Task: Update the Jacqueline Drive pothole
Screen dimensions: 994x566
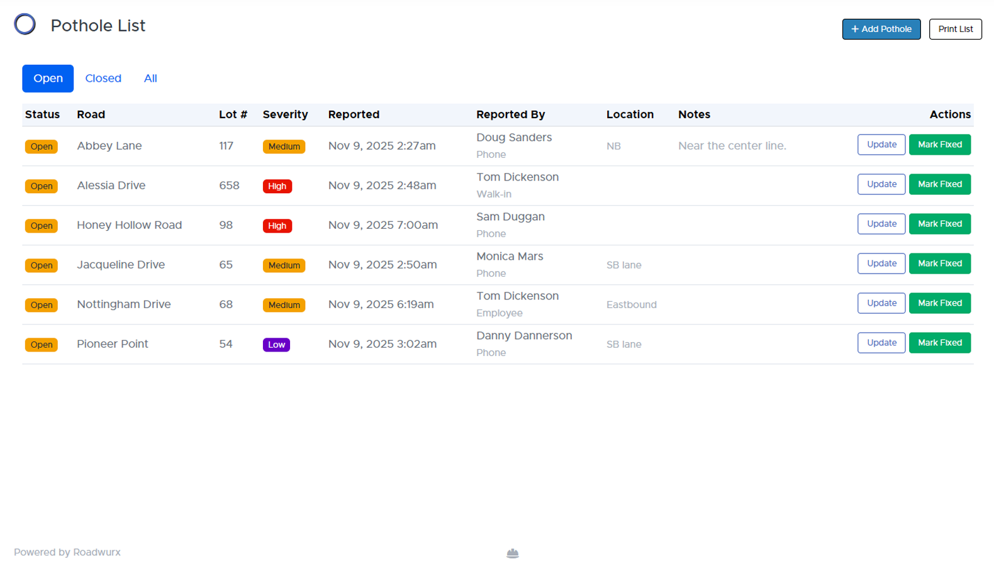Action: [881, 264]
